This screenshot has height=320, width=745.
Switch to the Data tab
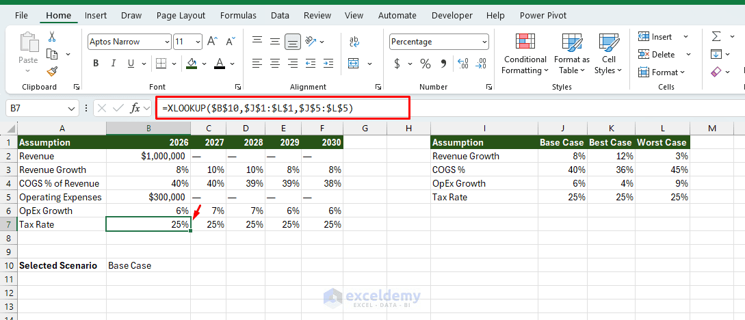[x=280, y=15]
